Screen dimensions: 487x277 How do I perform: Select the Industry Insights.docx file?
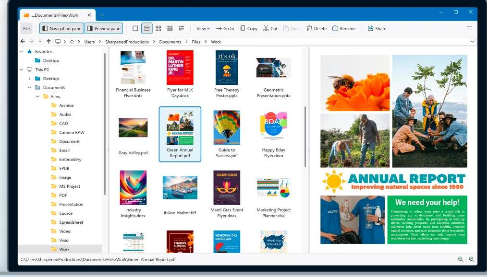coord(133,195)
